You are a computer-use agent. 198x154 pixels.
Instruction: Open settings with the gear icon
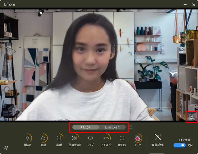pos(6,148)
